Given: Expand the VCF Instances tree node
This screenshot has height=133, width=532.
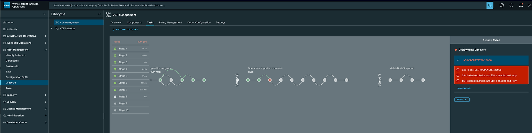Looking at the screenshot, I should point(51,28).
